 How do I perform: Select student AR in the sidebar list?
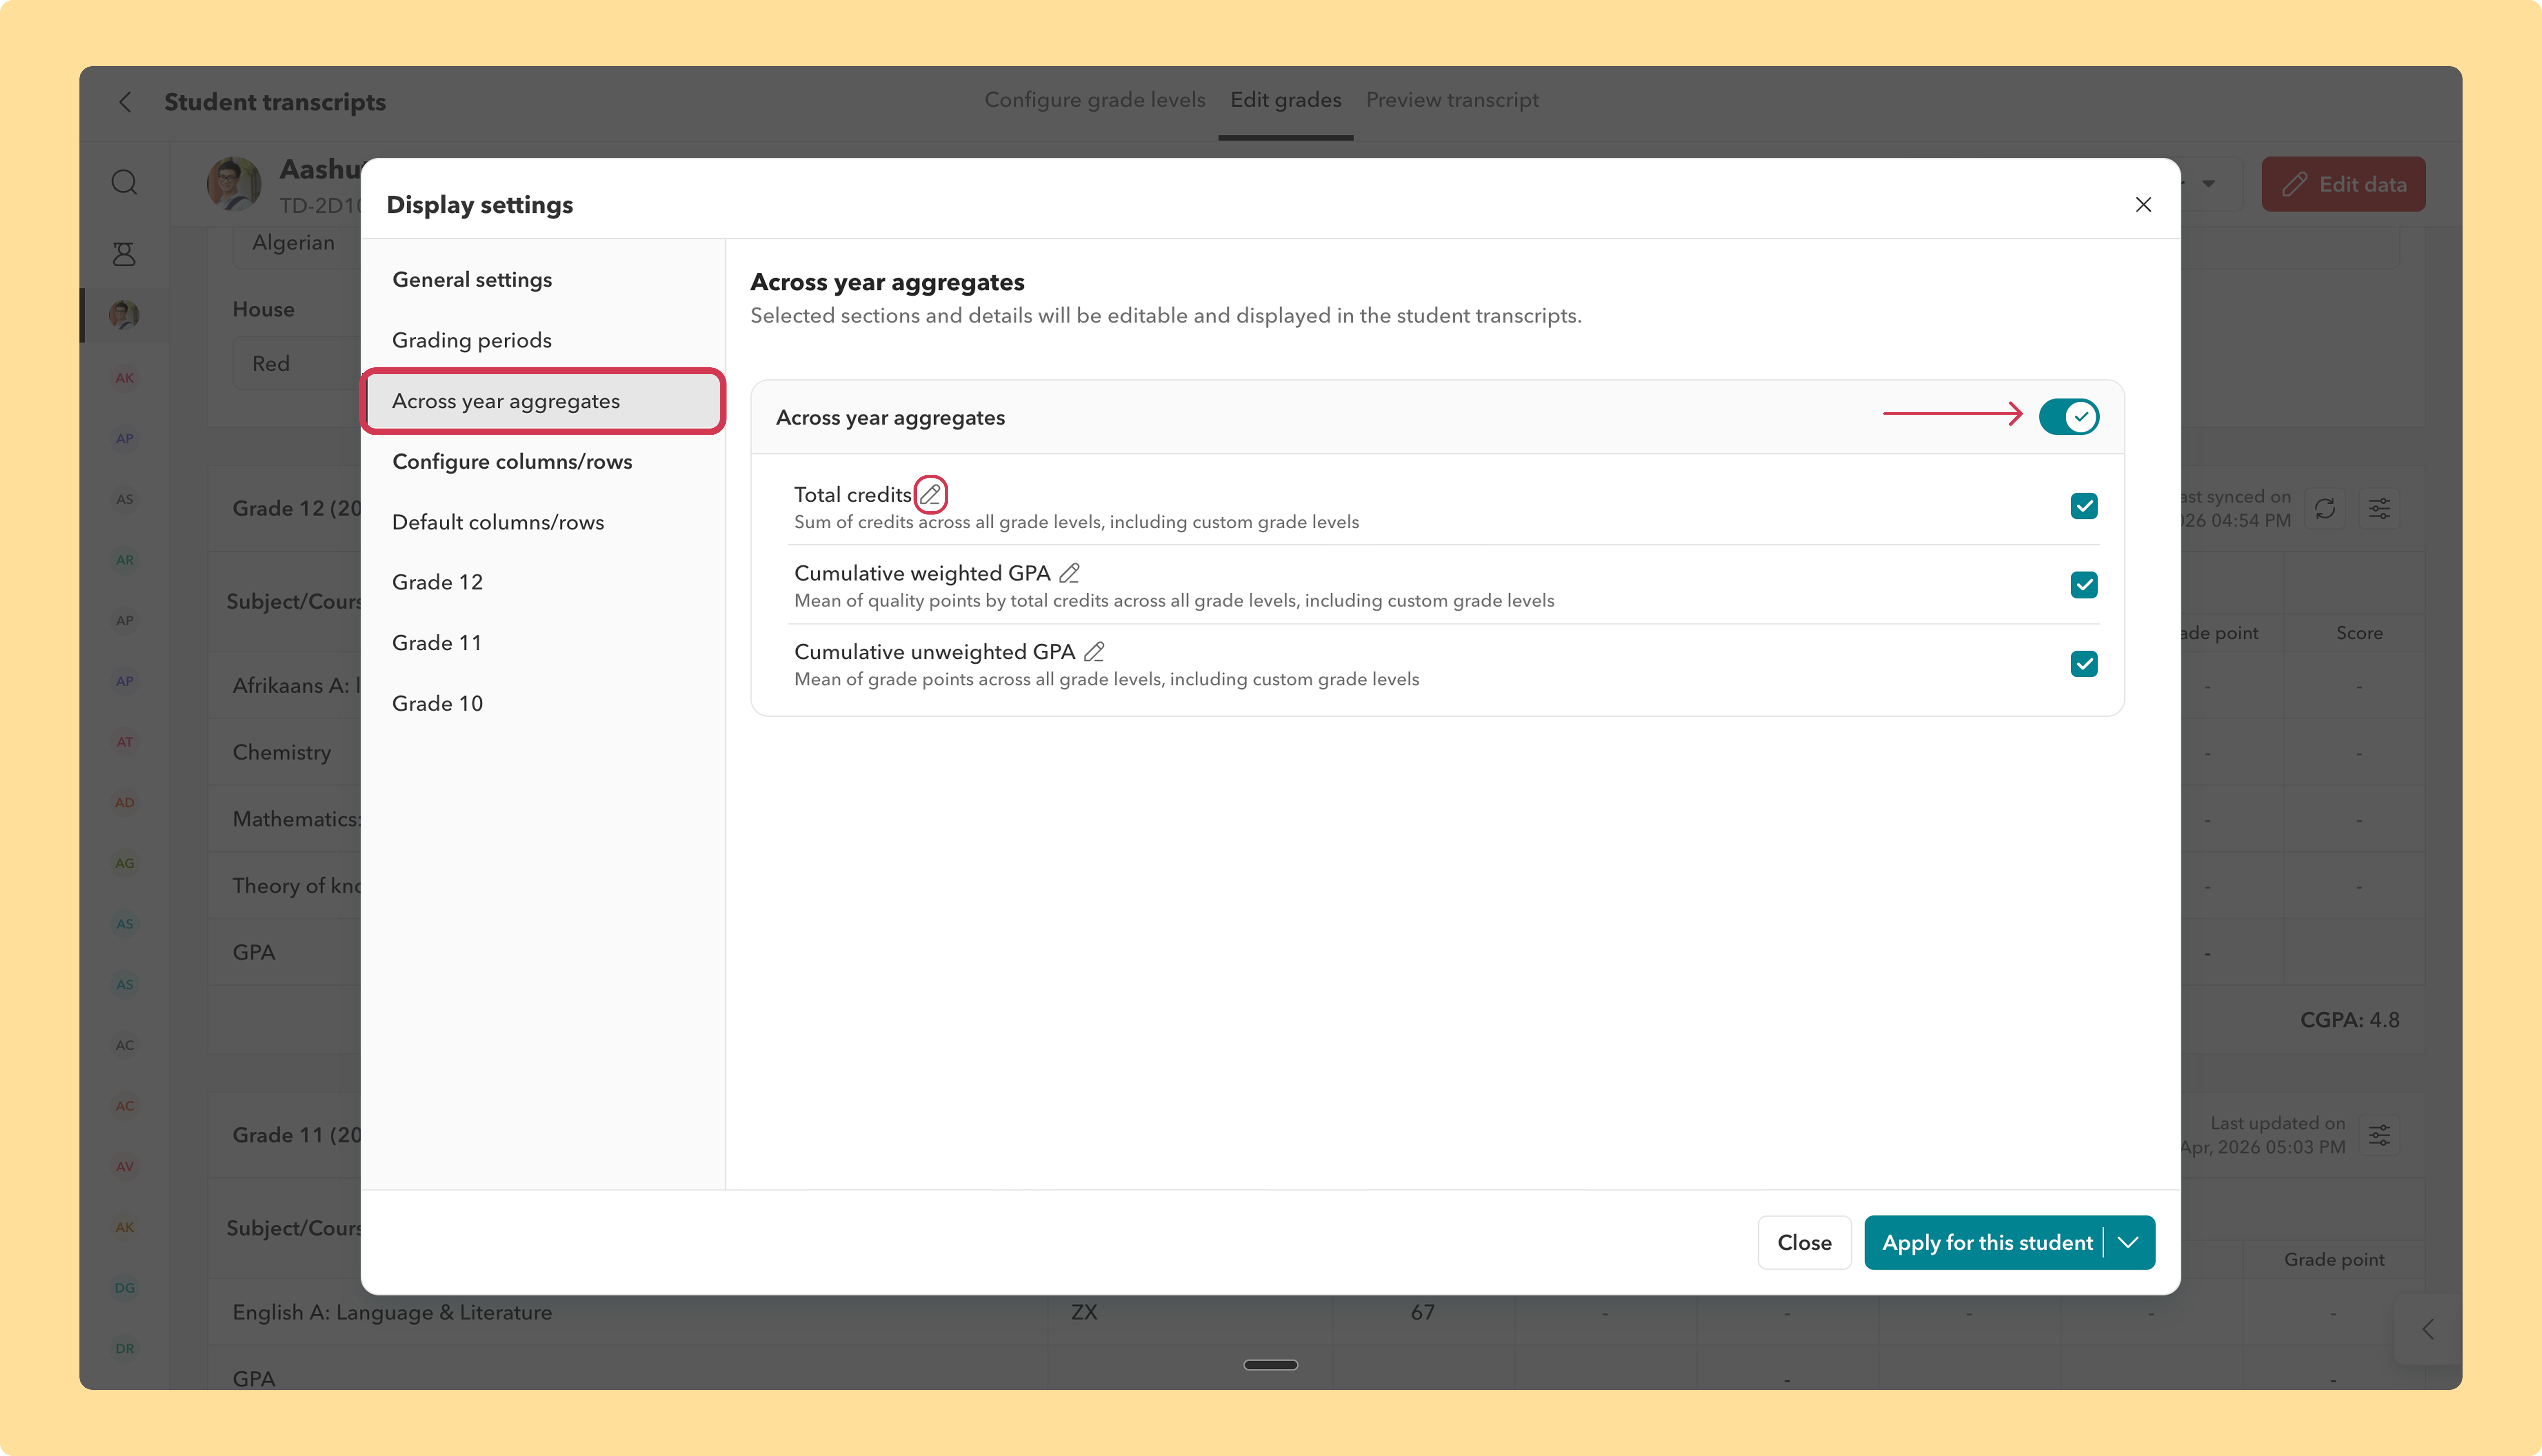pos(124,560)
